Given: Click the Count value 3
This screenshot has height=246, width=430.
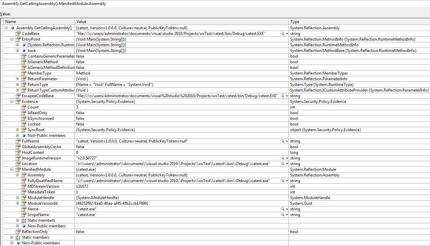Looking at the screenshot, I should [77, 107].
